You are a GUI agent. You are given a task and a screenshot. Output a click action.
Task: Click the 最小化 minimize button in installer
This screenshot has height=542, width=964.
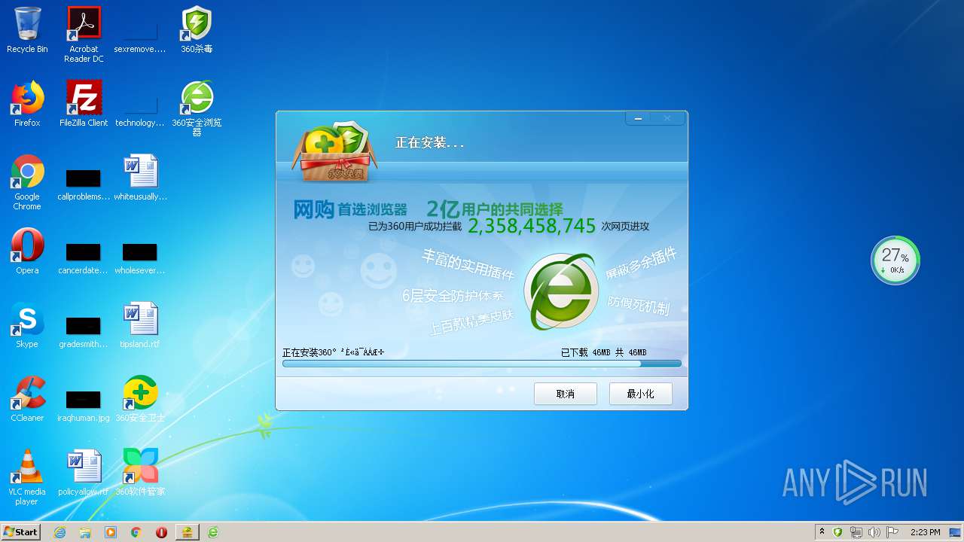641,394
